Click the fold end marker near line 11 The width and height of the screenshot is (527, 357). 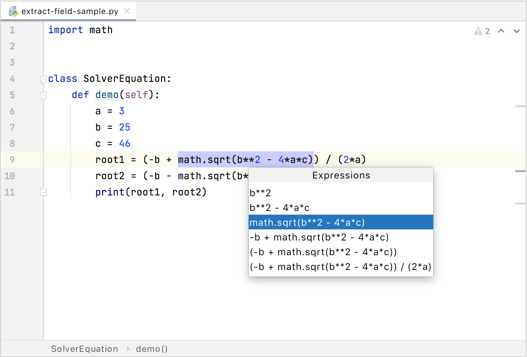(x=43, y=192)
